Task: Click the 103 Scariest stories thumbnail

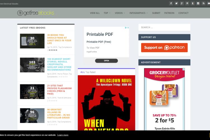Action: (x=32, y=65)
